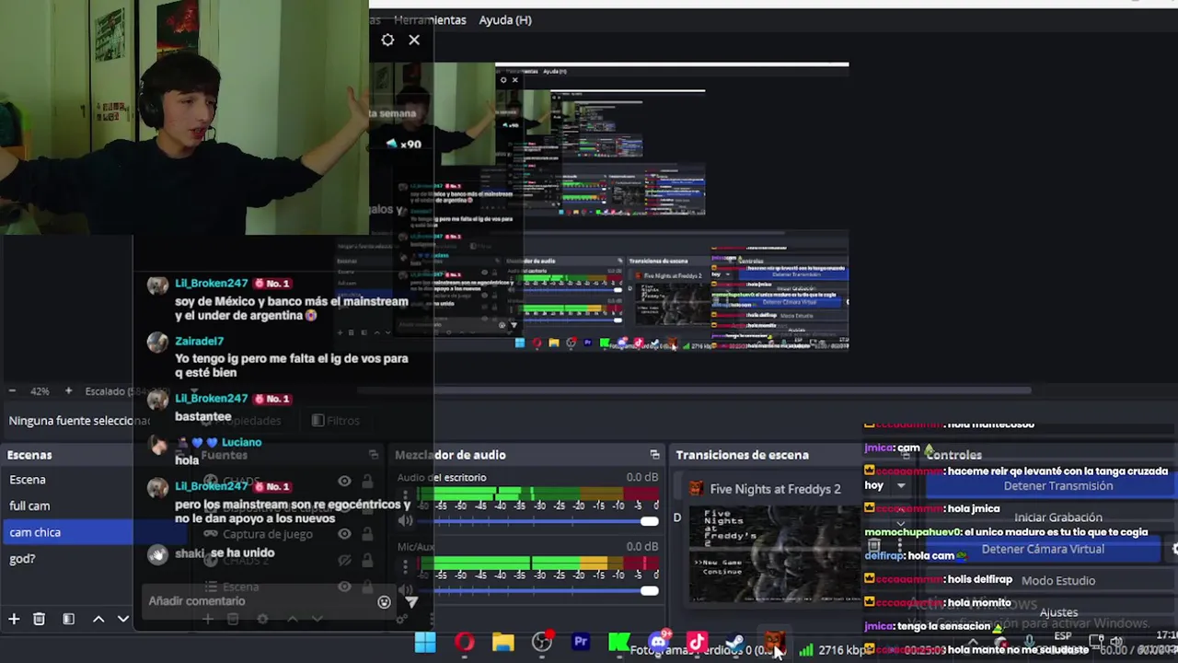Image resolution: width=1178 pixels, height=663 pixels.
Task: Toggle visibility eye of the Escena source
Action: (x=344, y=587)
